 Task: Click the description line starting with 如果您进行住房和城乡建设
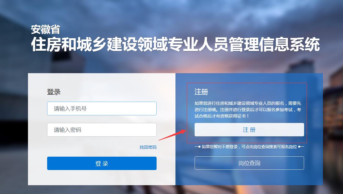[x=248, y=103]
